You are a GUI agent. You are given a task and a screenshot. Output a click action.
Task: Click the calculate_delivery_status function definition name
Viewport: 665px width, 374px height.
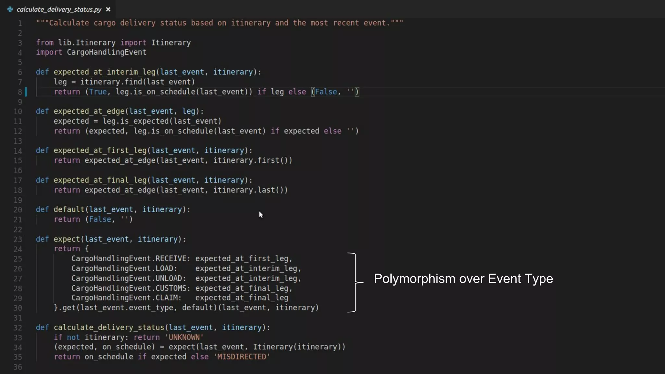point(109,328)
